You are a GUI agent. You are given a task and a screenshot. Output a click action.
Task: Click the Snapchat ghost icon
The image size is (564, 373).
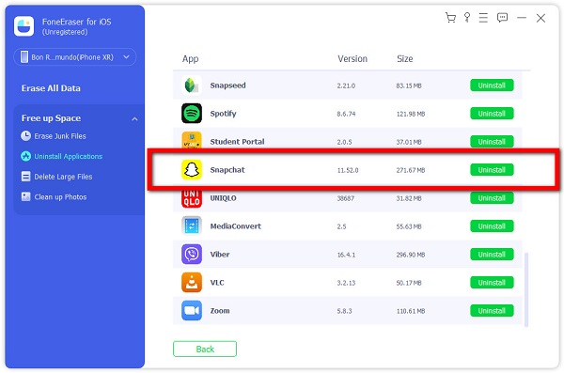point(192,170)
